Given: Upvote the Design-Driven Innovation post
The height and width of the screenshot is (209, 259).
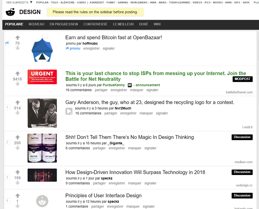Looking at the screenshot, I should coord(17,172).
